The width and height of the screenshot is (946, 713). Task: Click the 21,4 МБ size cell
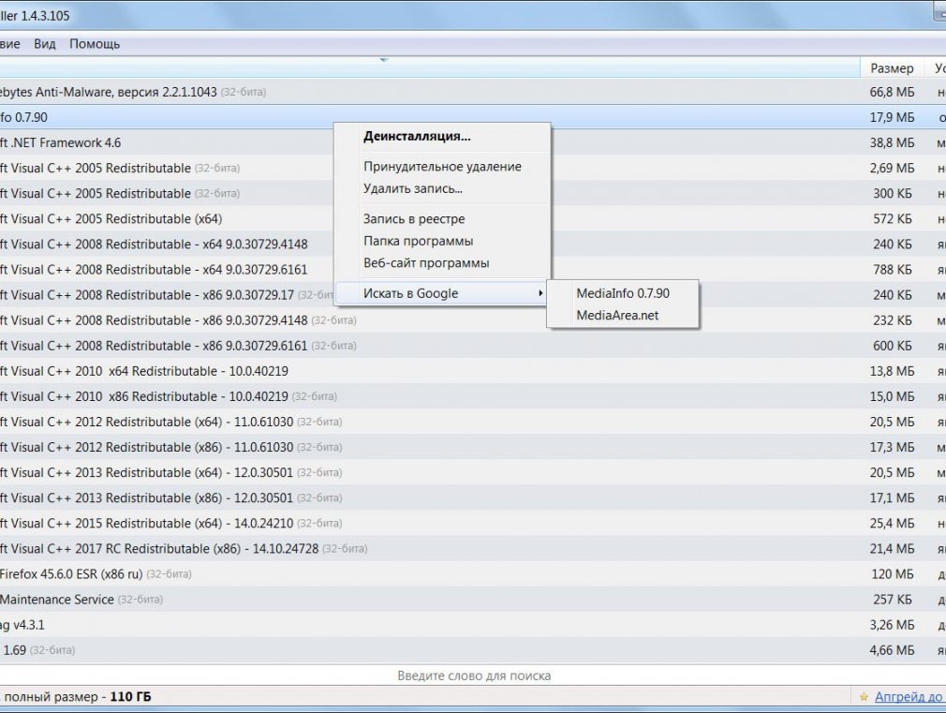coord(892,548)
